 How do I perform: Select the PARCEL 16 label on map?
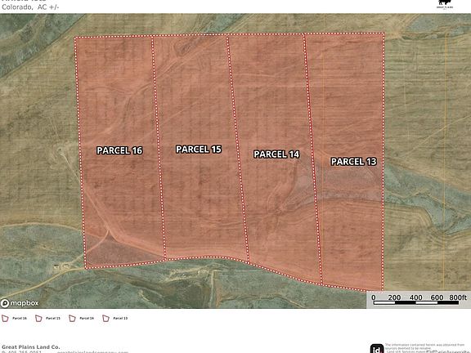point(119,150)
